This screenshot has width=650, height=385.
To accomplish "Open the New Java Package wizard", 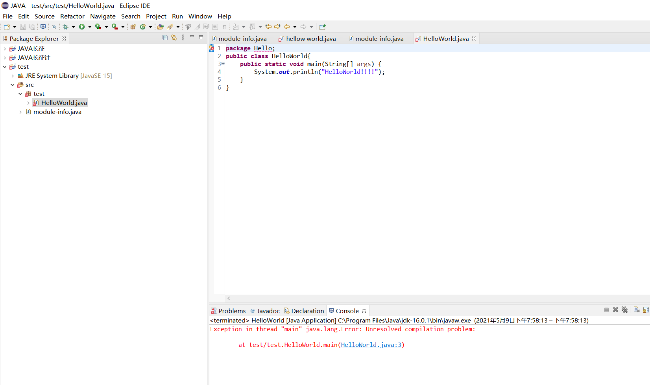I will pyautogui.click(x=133, y=27).
